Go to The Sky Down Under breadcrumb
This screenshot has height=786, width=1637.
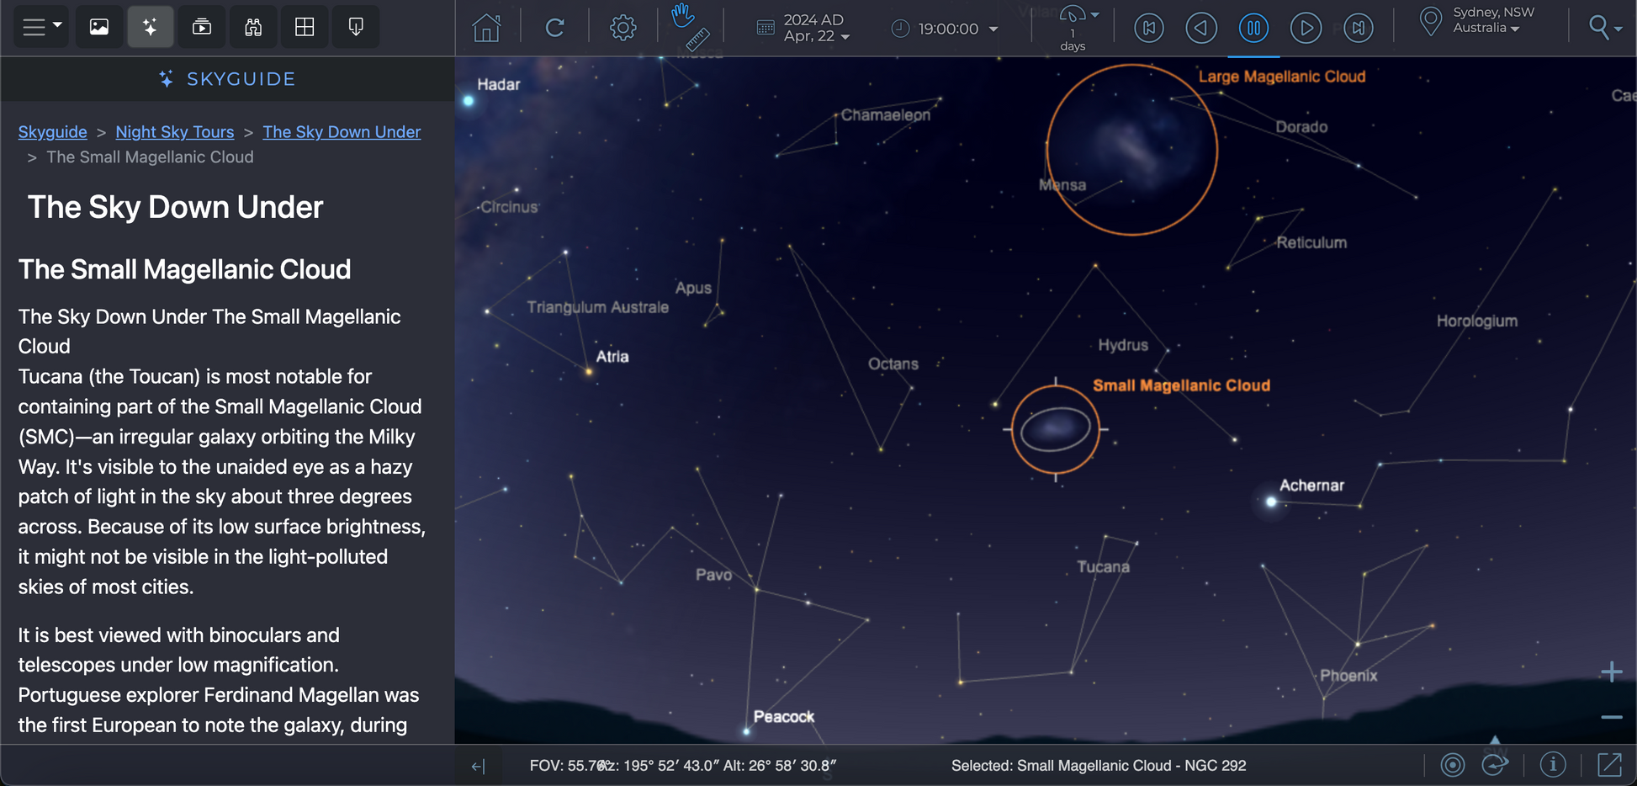(342, 132)
